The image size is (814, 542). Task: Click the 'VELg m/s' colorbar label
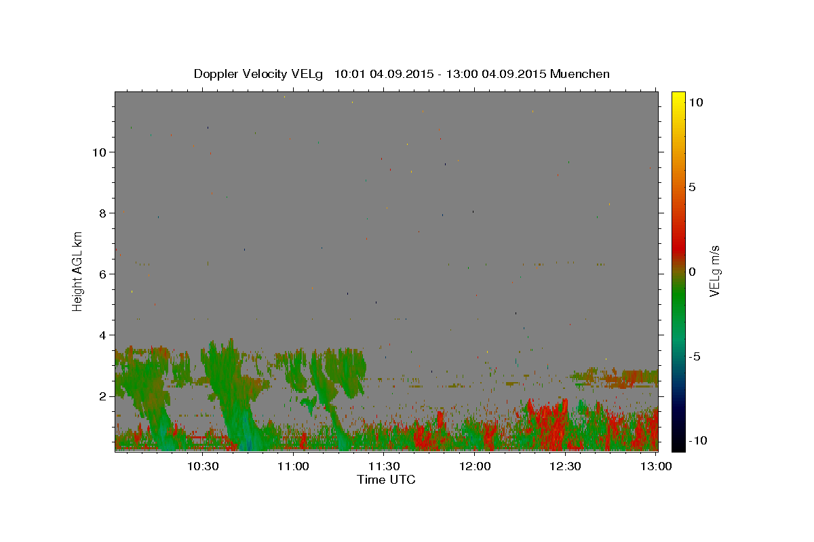click(x=714, y=271)
